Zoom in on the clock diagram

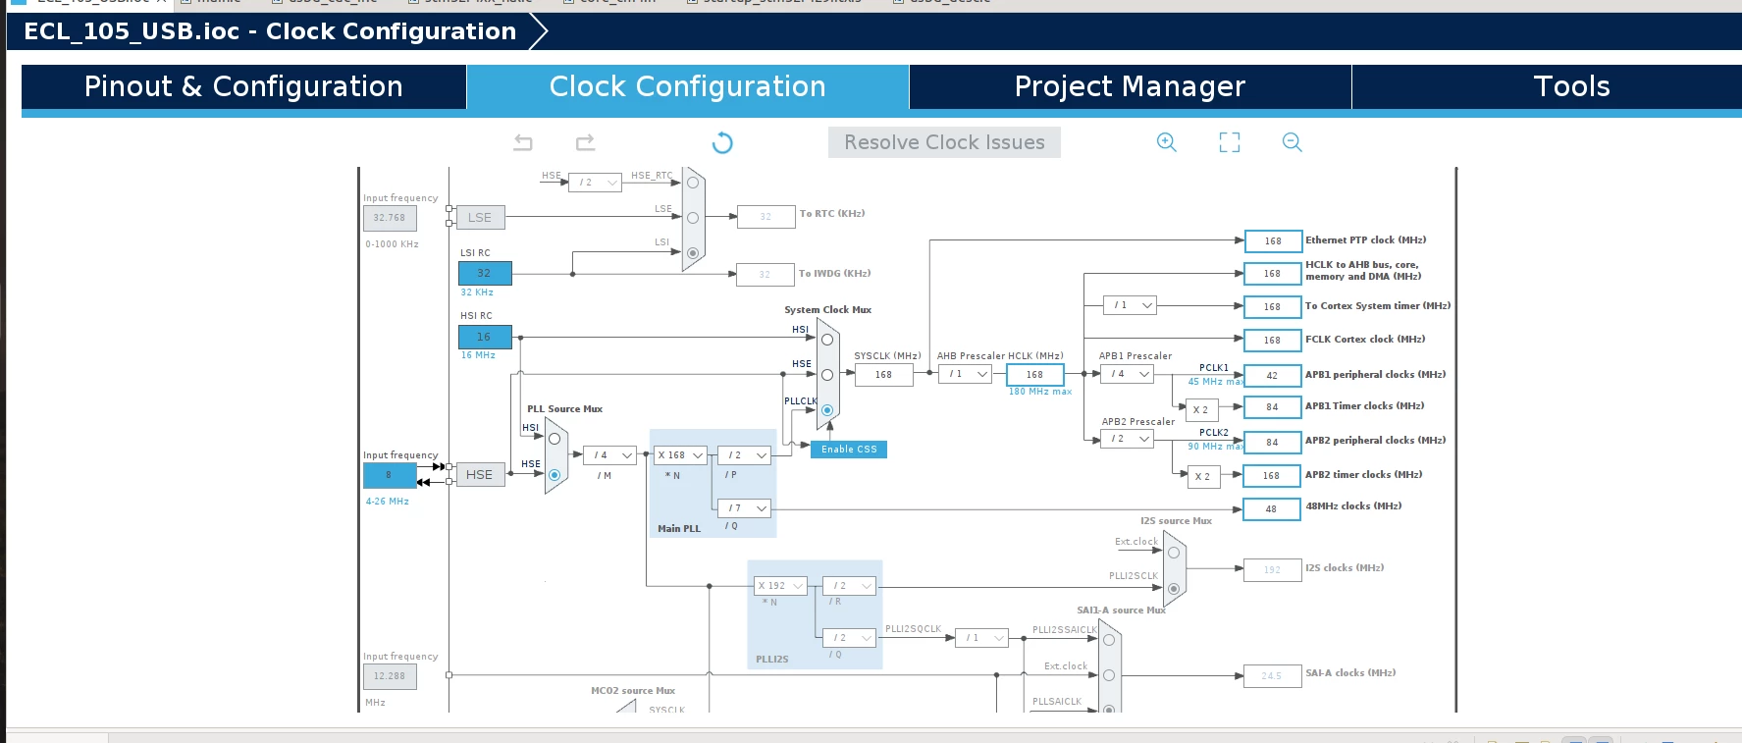coord(1166,142)
